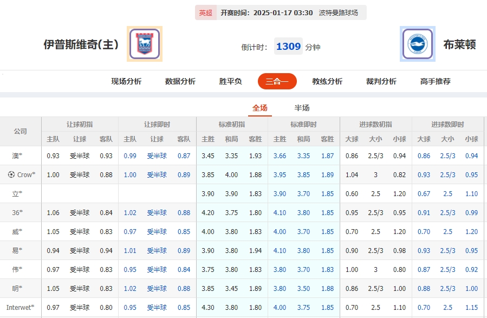This screenshot has height=318, width=487.
Task: Open 教练分析 analysis
Action: [x=327, y=80]
